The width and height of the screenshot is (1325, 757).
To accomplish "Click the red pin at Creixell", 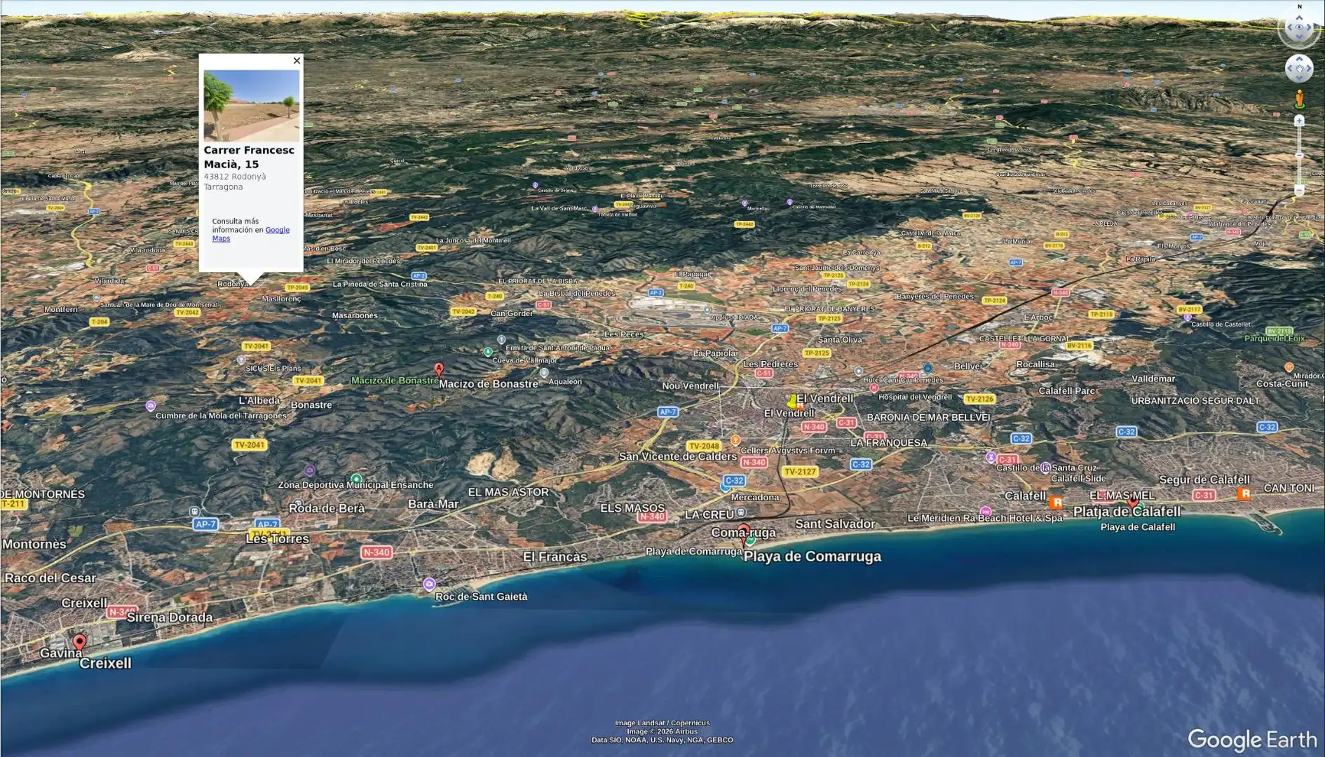I will tap(79, 642).
